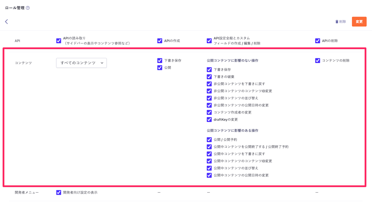372x214 pixels.
Task: Click the help icon beside ロール管理
Action: click(28, 8)
